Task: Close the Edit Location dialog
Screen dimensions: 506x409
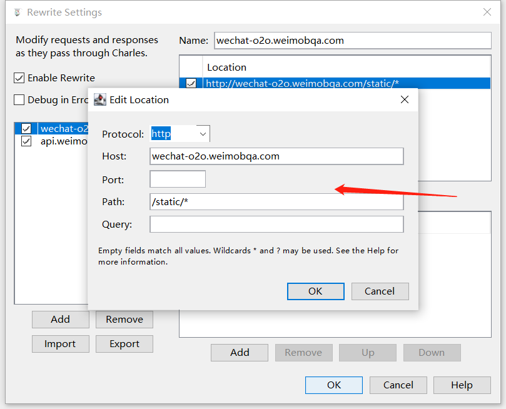Action: 404,99
